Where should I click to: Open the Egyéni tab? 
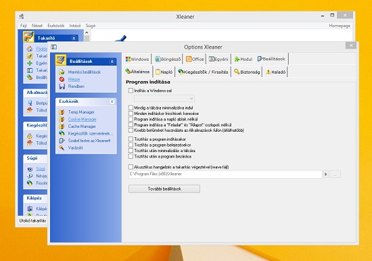(x=218, y=59)
